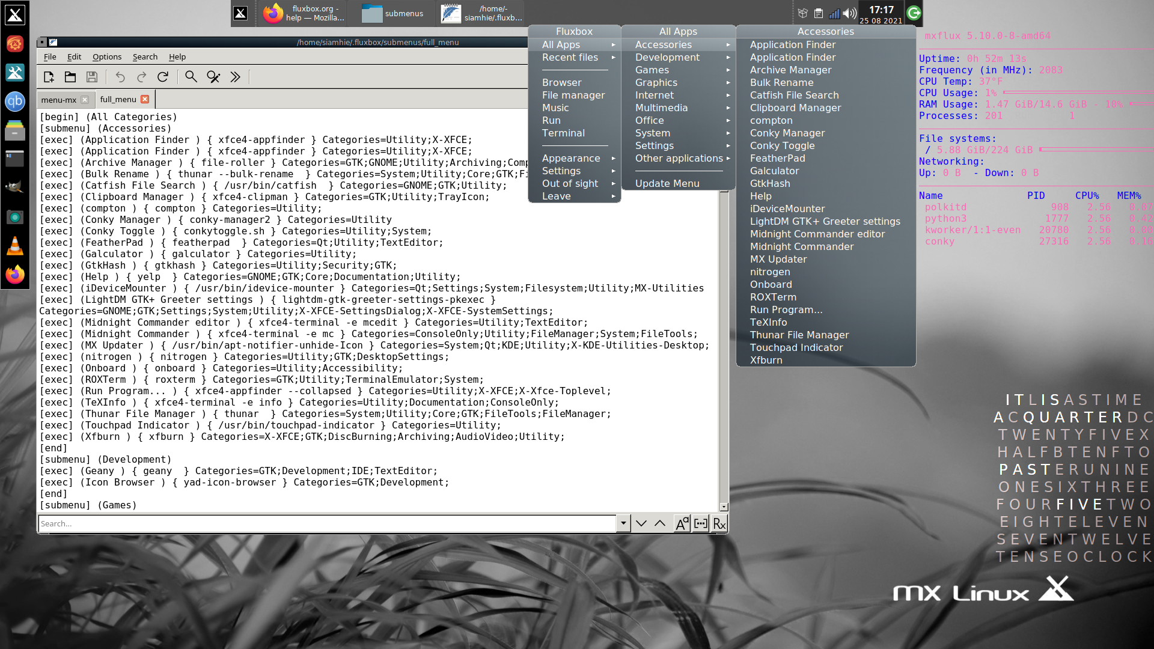This screenshot has width=1154, height=649.
Task: Open the file drawer dock icon
Action: [x=15, y=130]
